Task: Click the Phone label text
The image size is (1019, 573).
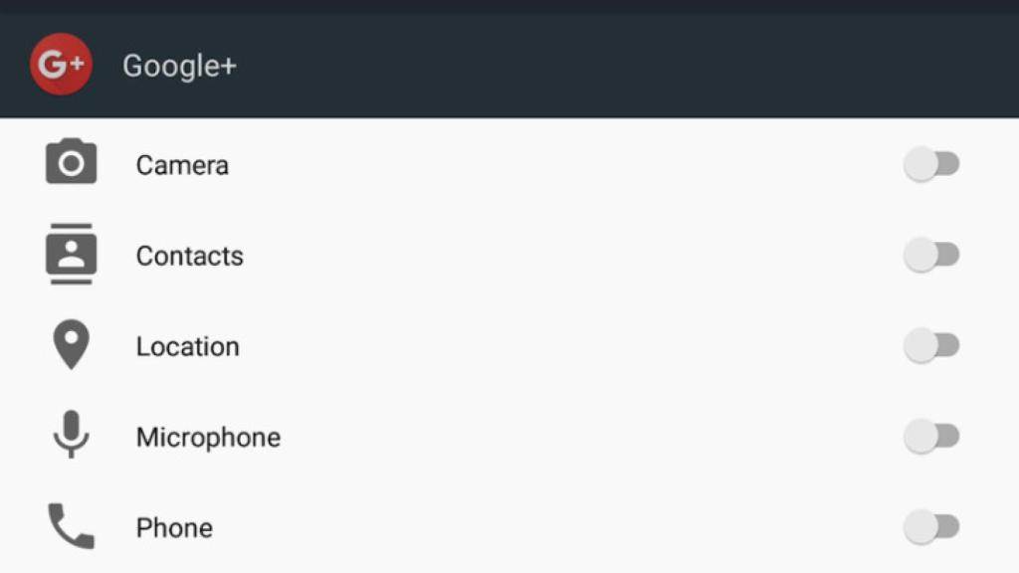Action: pyautogui.click(x=174, y=527)
